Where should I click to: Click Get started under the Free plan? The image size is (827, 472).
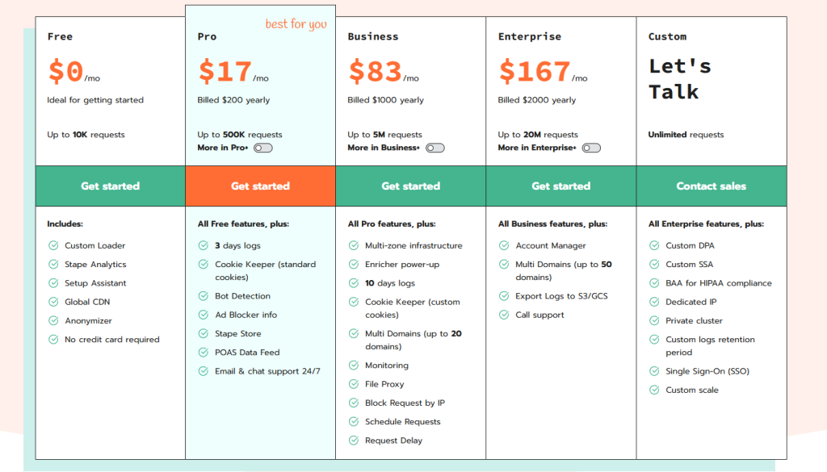click(x=110, y=186)
